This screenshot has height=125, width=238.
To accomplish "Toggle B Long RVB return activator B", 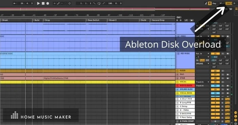I will point(215,103).
